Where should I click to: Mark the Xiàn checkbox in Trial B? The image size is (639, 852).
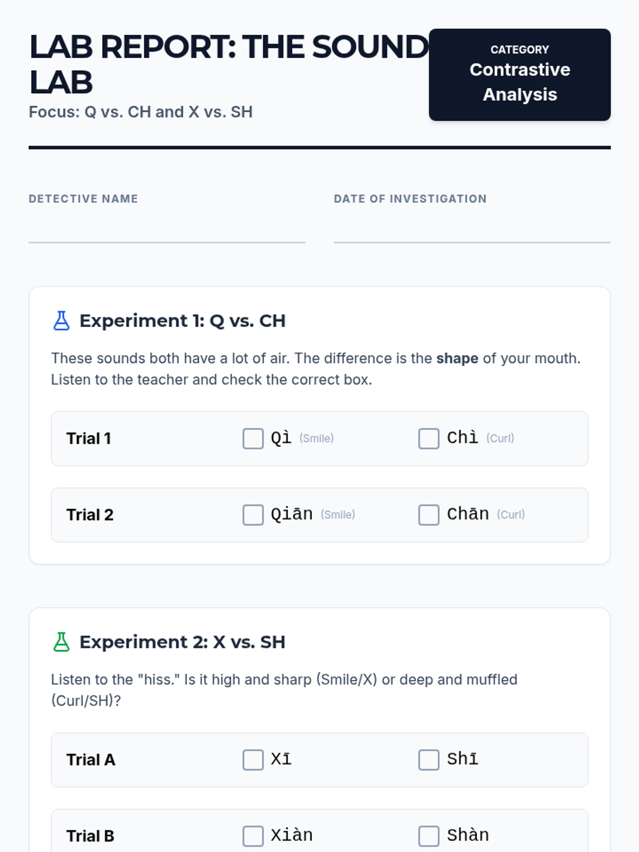pos(253,836)
